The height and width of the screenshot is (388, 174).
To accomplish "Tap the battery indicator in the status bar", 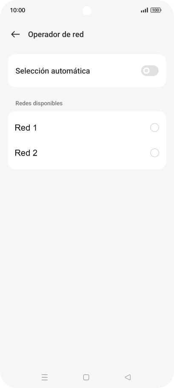I will coord(156,10).
